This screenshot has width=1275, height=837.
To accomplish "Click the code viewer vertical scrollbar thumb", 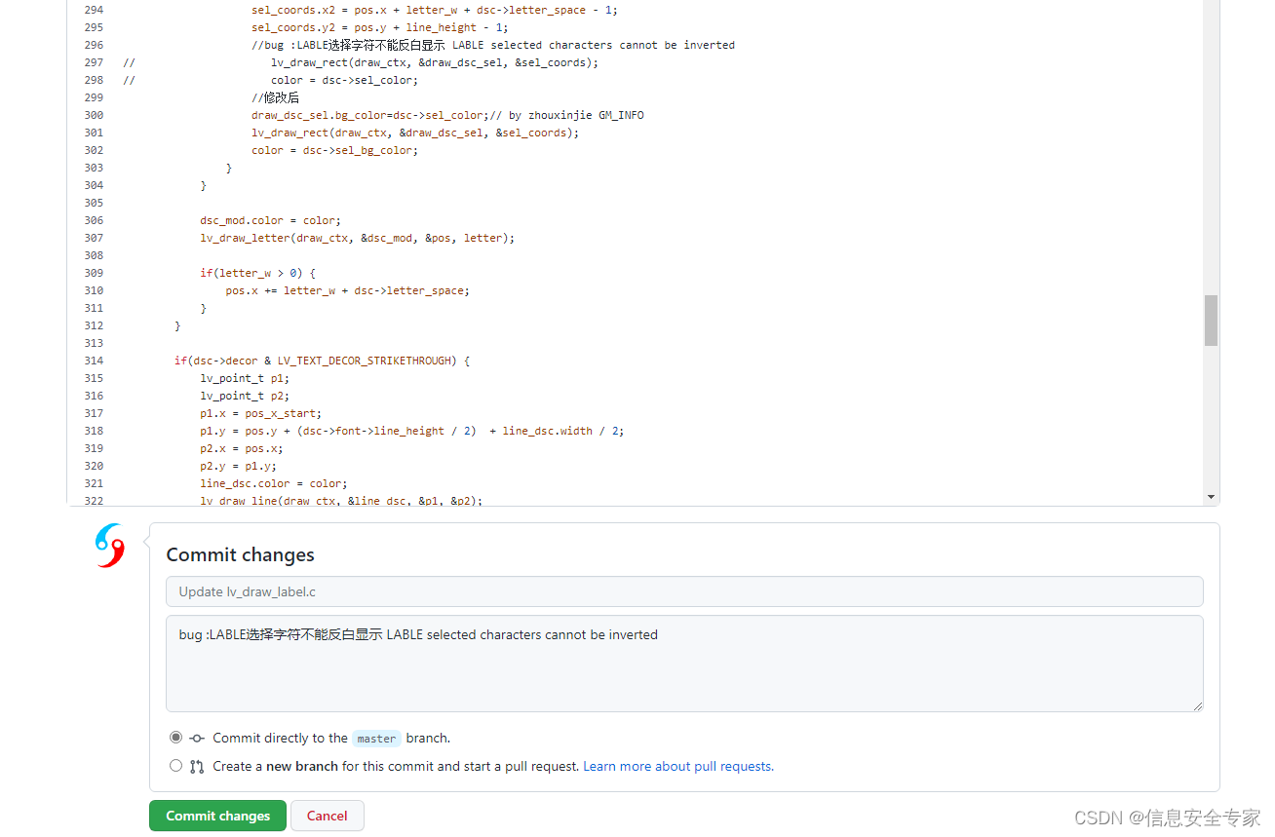I will [1211, 321].
